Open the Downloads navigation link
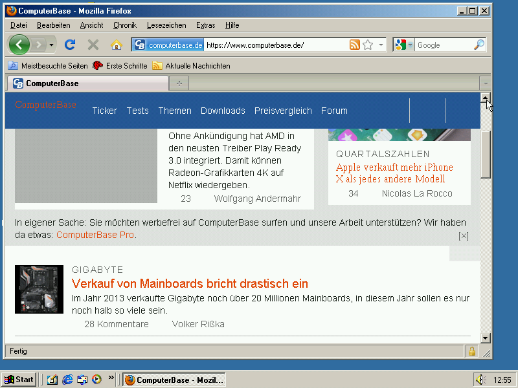Image resolution: width=518 pixels, height=388 pixels. pos(223,111)
